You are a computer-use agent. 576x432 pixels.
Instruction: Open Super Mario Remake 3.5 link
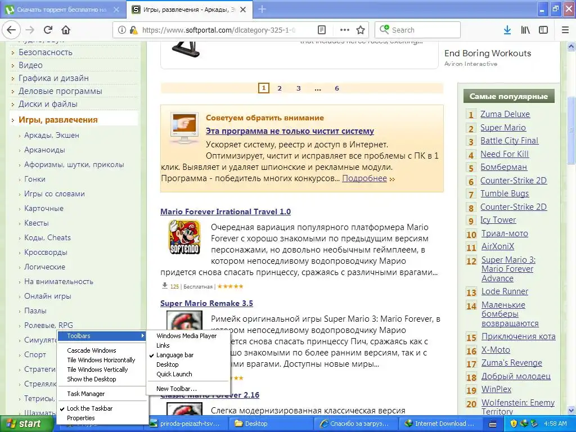point(206,303)
